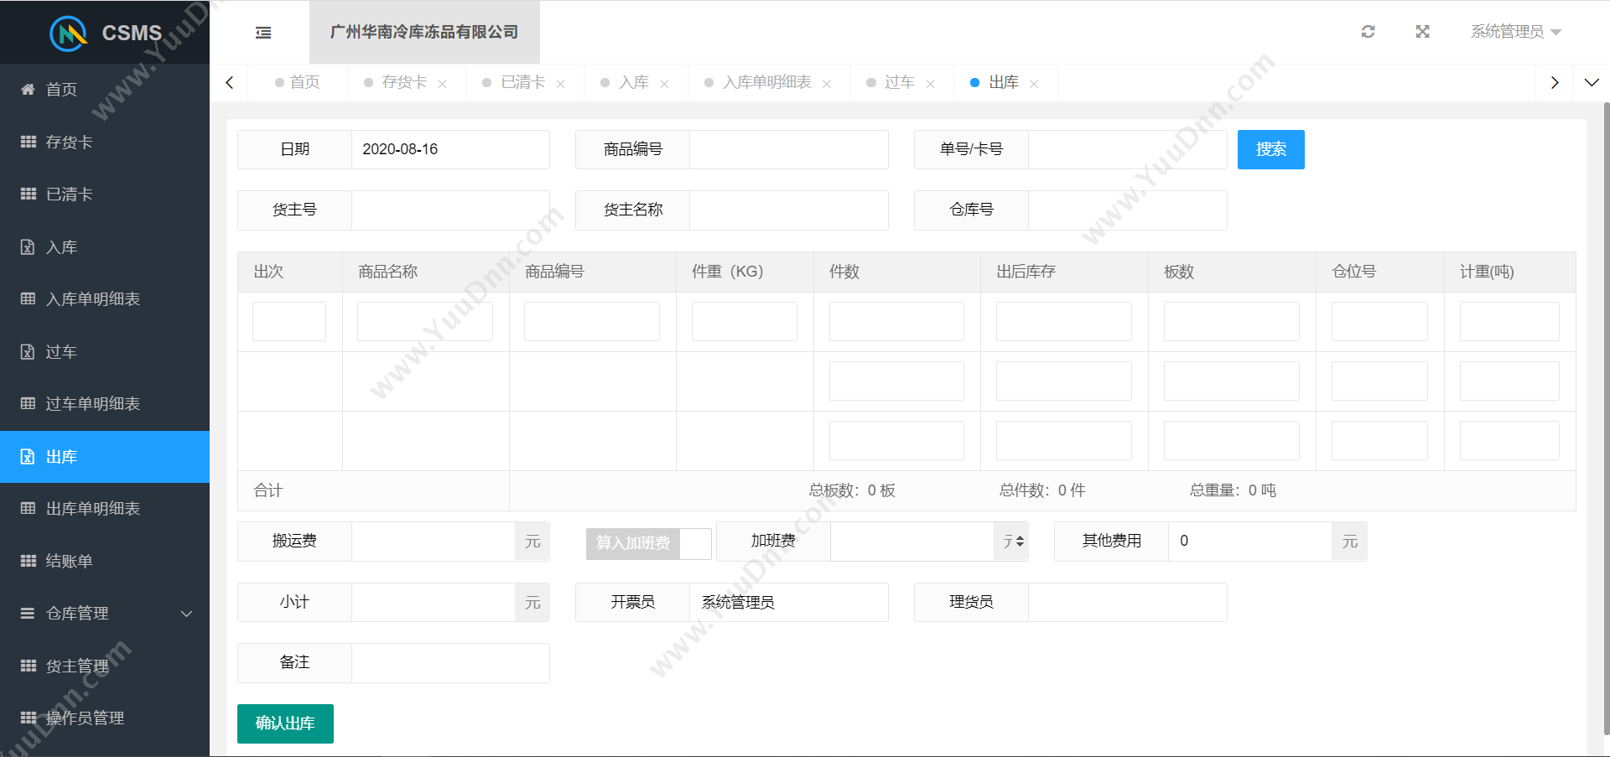Focus the 货主名称 field
The width and height of the screenshot is (1610, 757).
coord(788,210)
